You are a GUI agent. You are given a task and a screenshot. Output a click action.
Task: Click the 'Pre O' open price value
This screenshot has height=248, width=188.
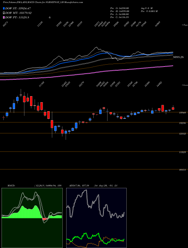click(x=120, y=8)
